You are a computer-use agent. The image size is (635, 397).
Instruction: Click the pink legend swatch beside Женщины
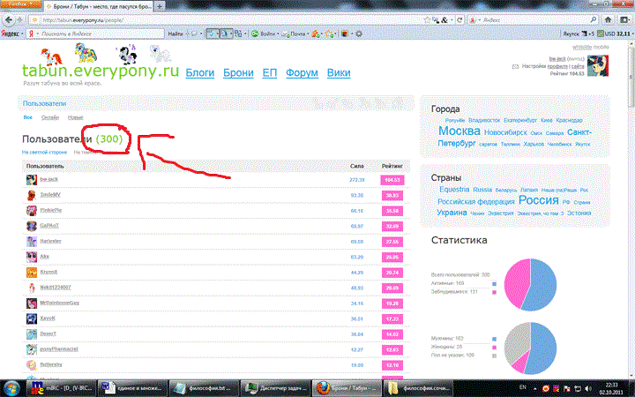[494, 348]
